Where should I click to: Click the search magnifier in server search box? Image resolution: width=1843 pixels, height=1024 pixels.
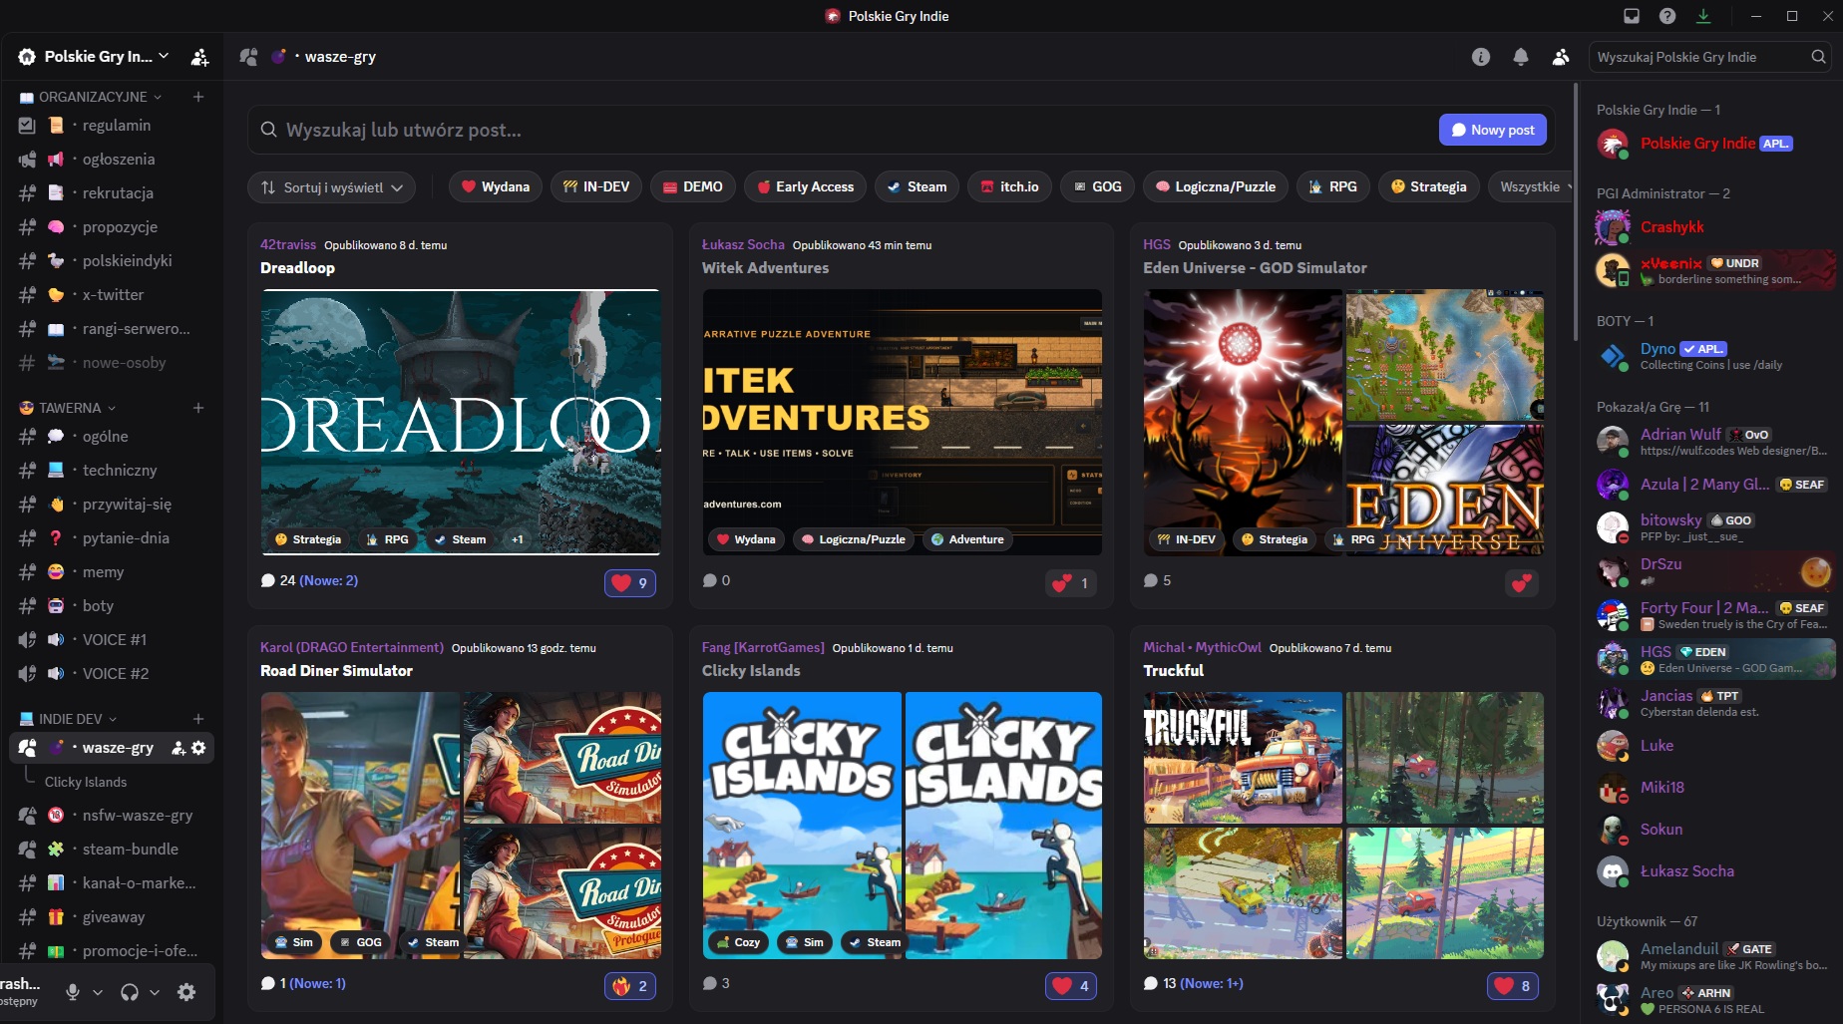1819,57
